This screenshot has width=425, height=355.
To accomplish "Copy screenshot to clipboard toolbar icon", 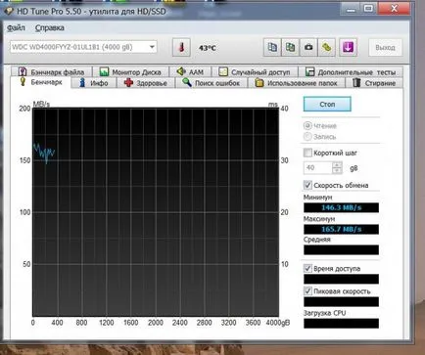I will [290, 47].
